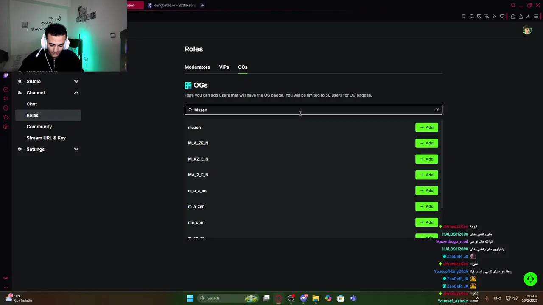This screenshot has height=305, width=543.
Task: Click the translate page icon
Action: pyautogui.click(x=487, y=17)
